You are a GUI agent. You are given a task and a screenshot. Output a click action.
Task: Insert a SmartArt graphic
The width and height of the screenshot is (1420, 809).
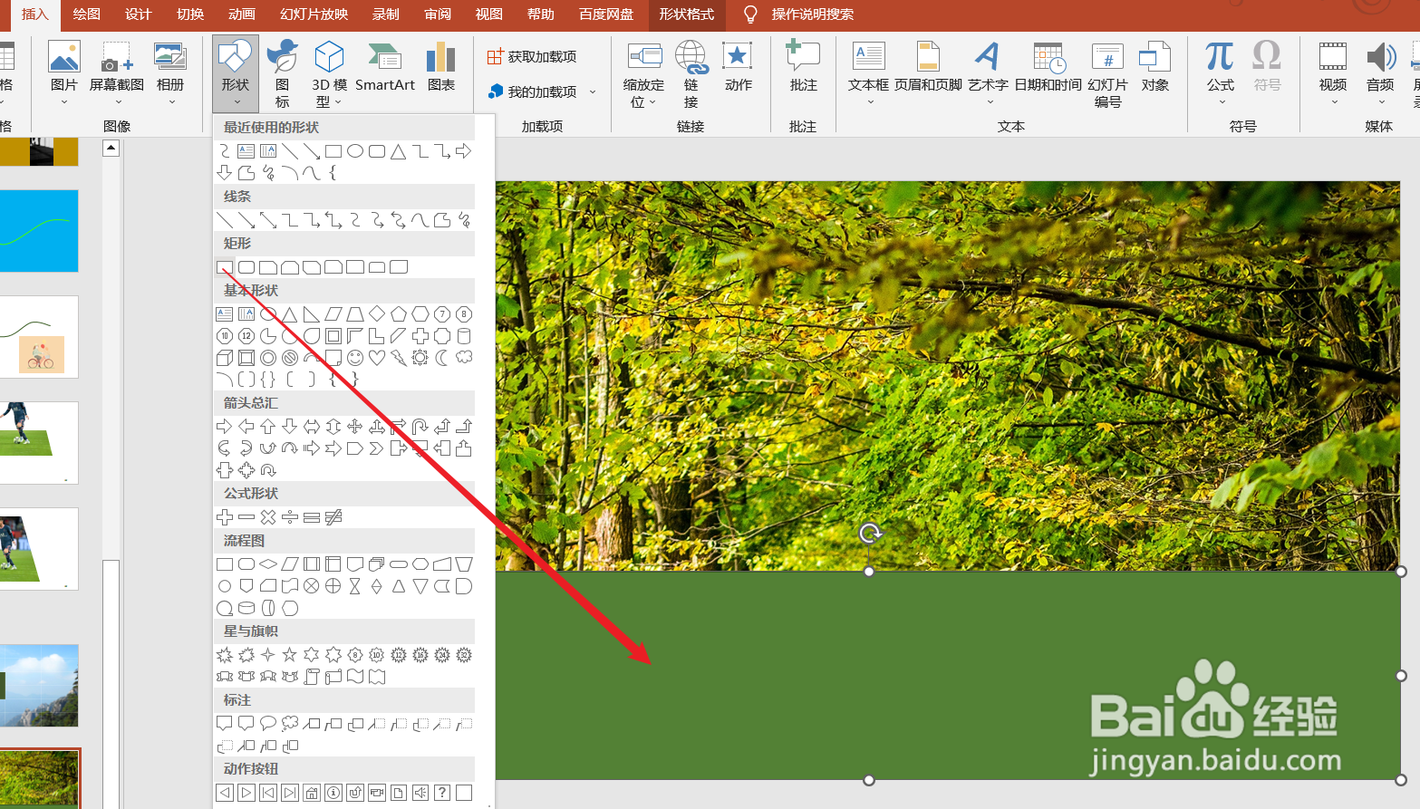point(385,69)
